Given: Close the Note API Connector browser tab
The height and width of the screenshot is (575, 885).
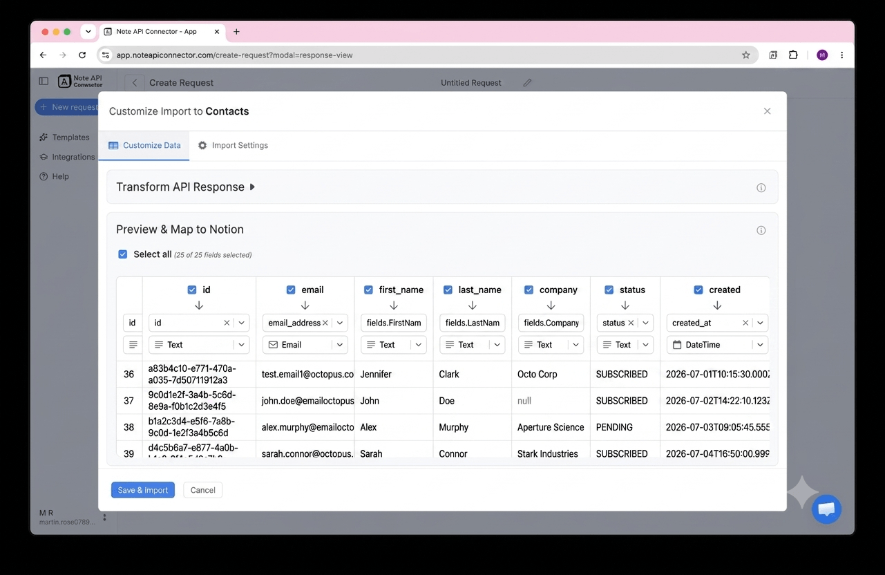Looking at the screenshot, I should click(217, 32).
